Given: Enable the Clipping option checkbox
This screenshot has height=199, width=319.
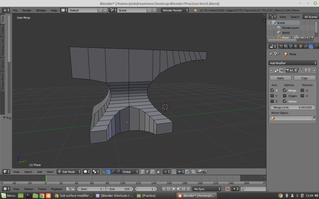Looking at the screenshot, I should 285,96.
